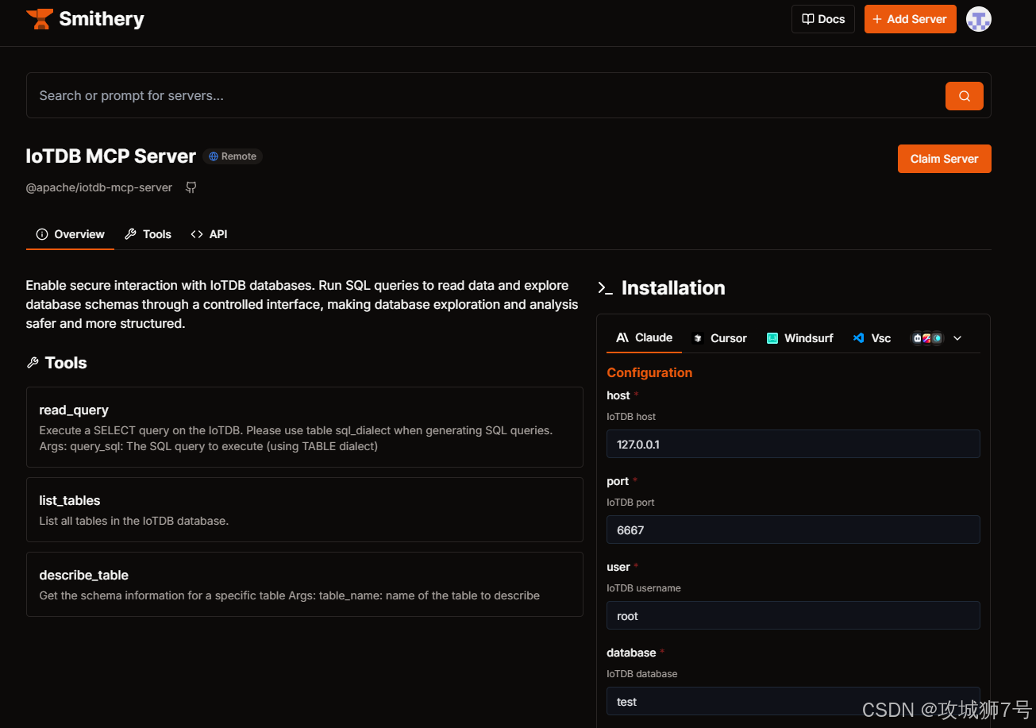Viewport: 1036px width, 728px height.
Task: Click the Windsurf client icon
Action: (x=772, y=338)
